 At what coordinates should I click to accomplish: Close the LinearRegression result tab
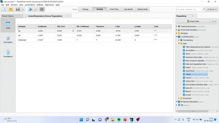[67, 16]
